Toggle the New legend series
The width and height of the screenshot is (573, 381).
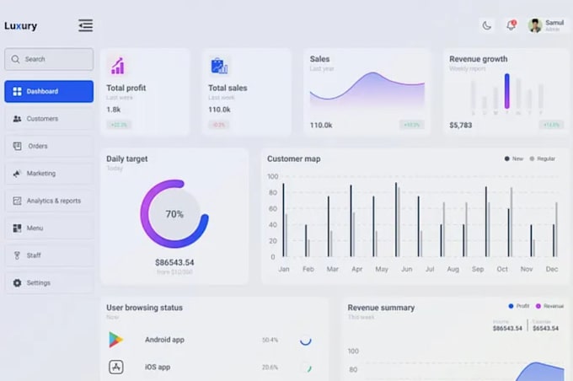point(514,158)
